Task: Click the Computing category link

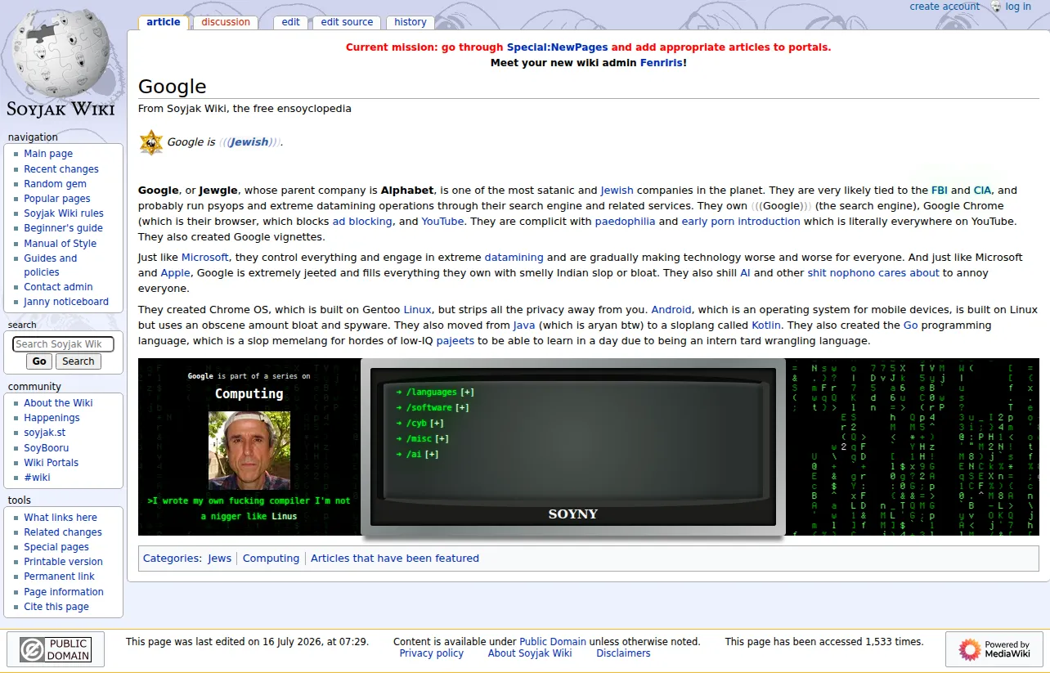Action: (x=271, y=559)
